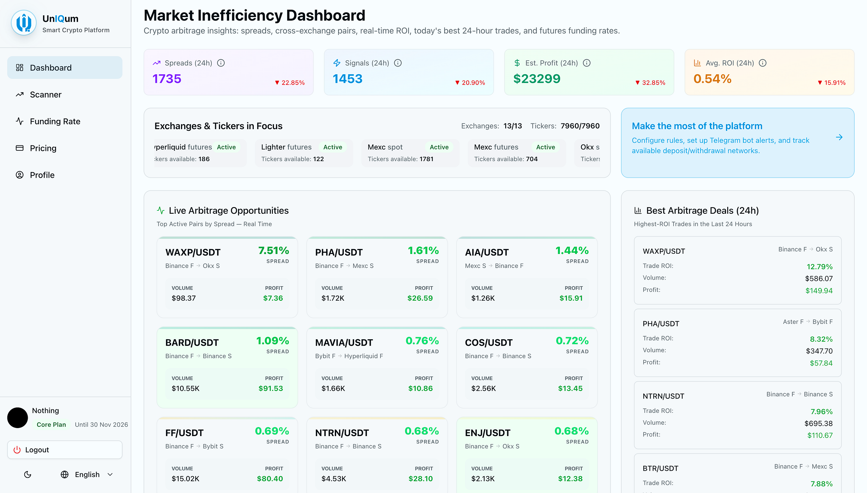Click the Logout power icon

[17, 450]
